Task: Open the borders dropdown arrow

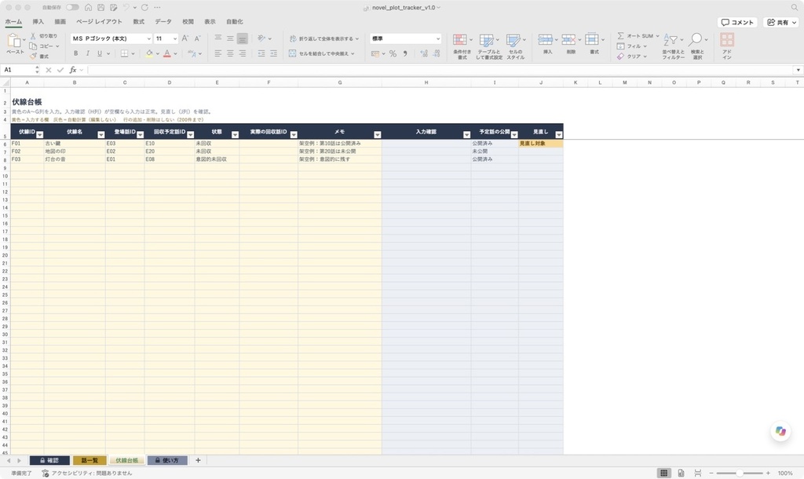Action: pos(133,53)
